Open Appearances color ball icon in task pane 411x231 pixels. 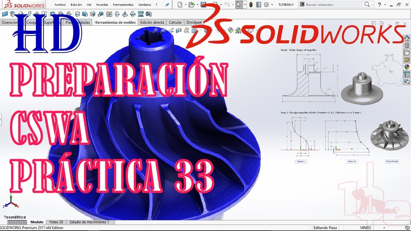coord(407,67)
